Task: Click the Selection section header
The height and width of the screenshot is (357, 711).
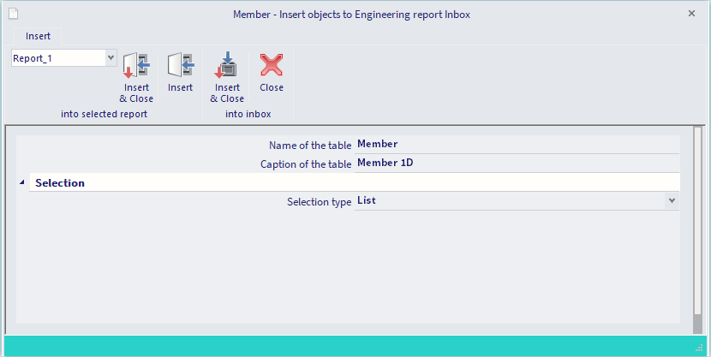Action: pyautogui.click(x=355, y=182)
